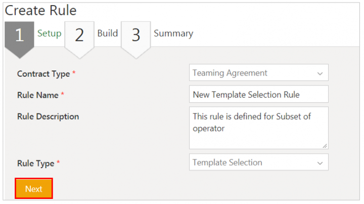This screenshot has height=204, width=364.
Task: Click the Rule Description field label
Action: click(x=48, y=116)
